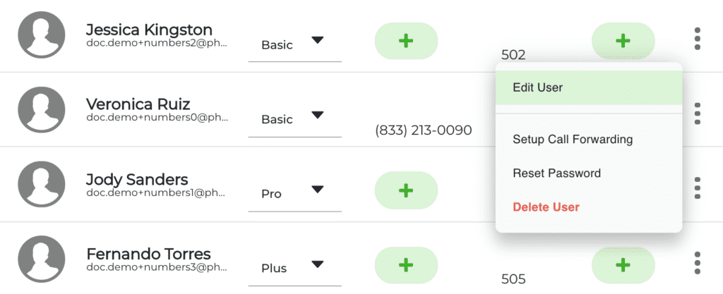Open Fernando Torres' three-dot options menu
This screenshot has width=723, height=294.
(x=697, y=262)
